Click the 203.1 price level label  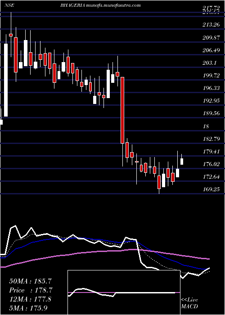pyautogui.click(x=210, y=63)
